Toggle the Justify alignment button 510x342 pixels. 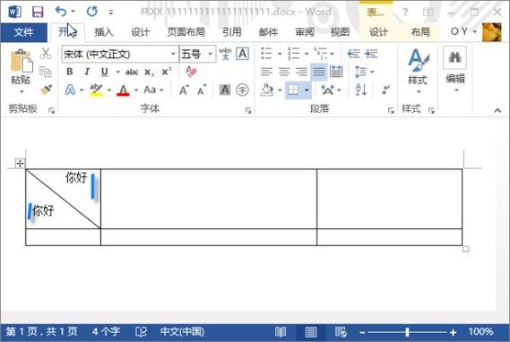point(319,72)
